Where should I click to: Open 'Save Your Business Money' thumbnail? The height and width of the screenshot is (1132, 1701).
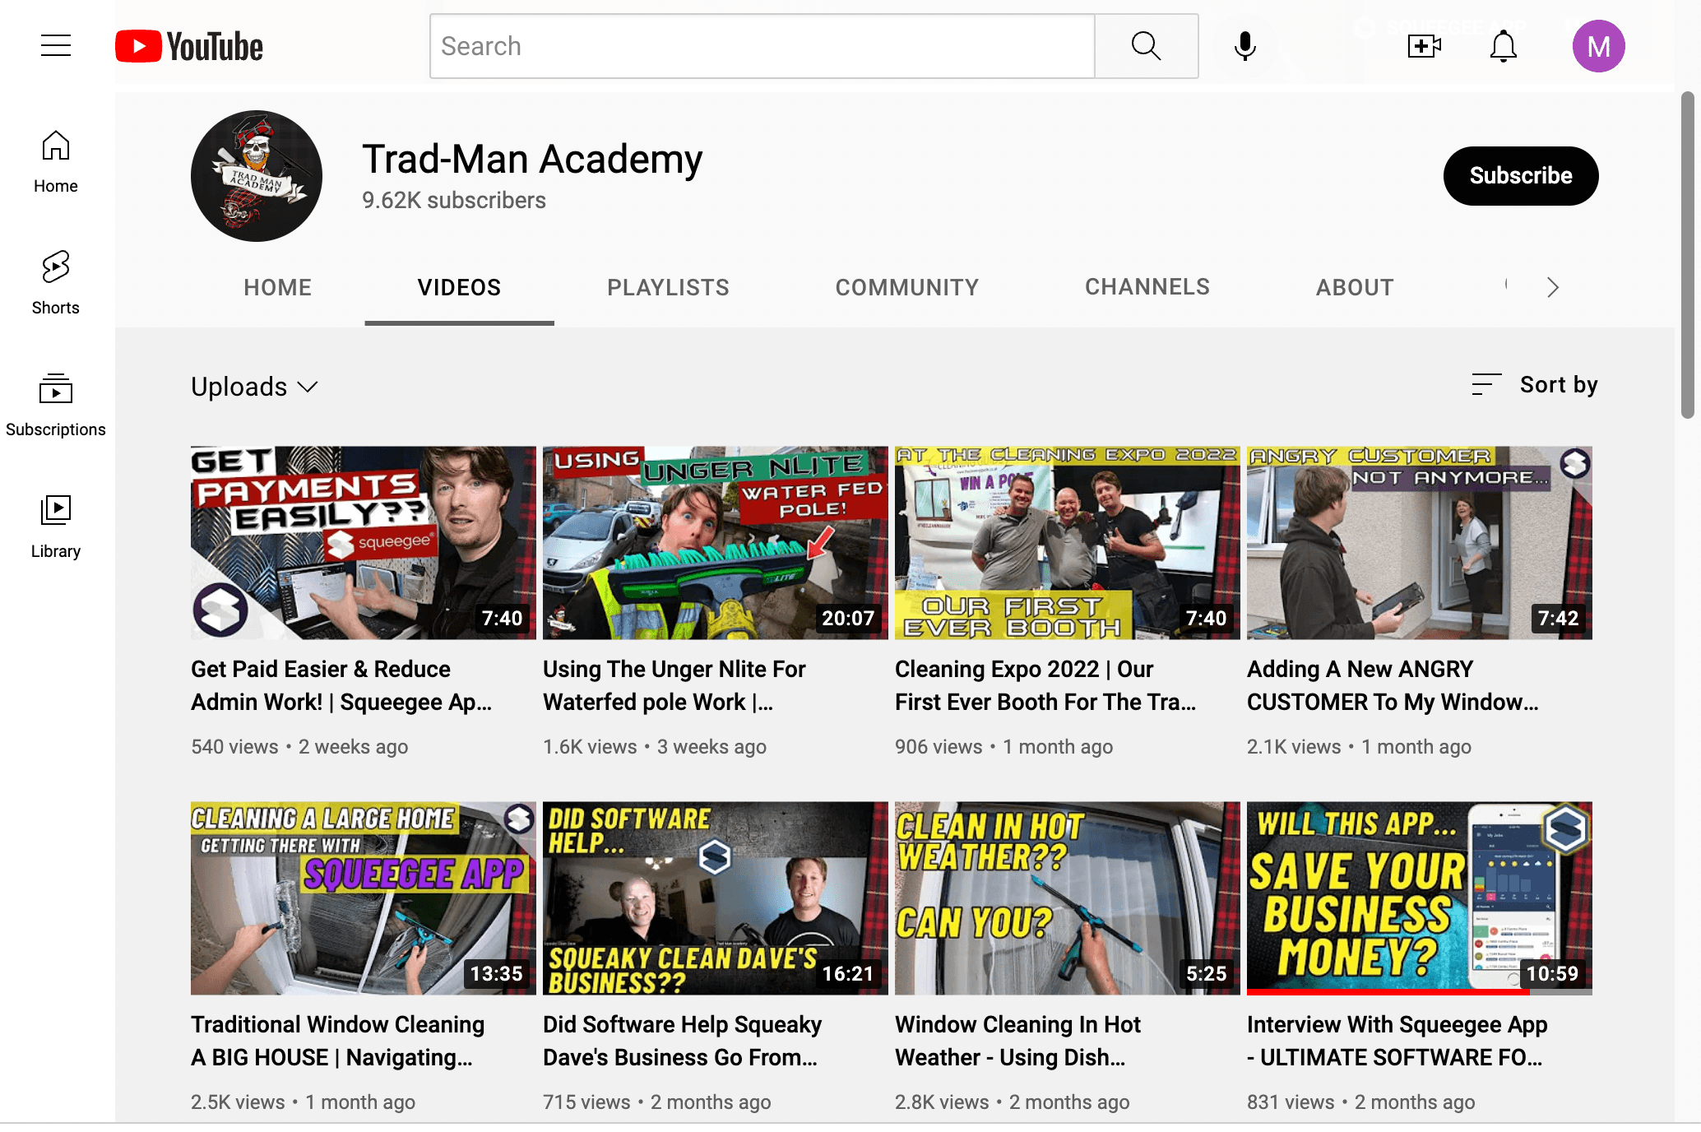pyautogui.click(x=1420, y=898)
